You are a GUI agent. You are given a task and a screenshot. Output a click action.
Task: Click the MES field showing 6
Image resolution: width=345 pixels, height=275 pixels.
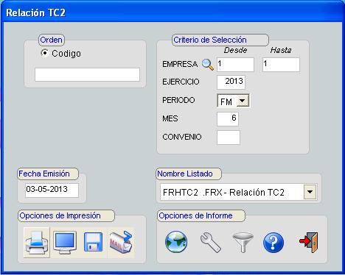point(228,119)
